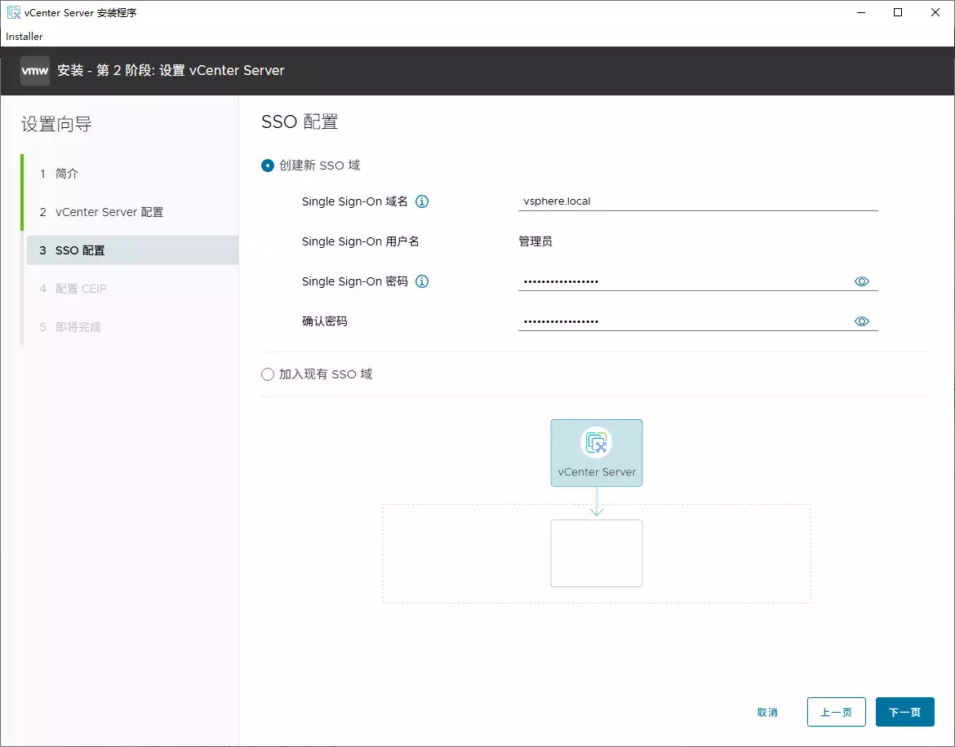Select the 加入现有 SSO 域 radio button
The image size is (955, 747).
268,374
